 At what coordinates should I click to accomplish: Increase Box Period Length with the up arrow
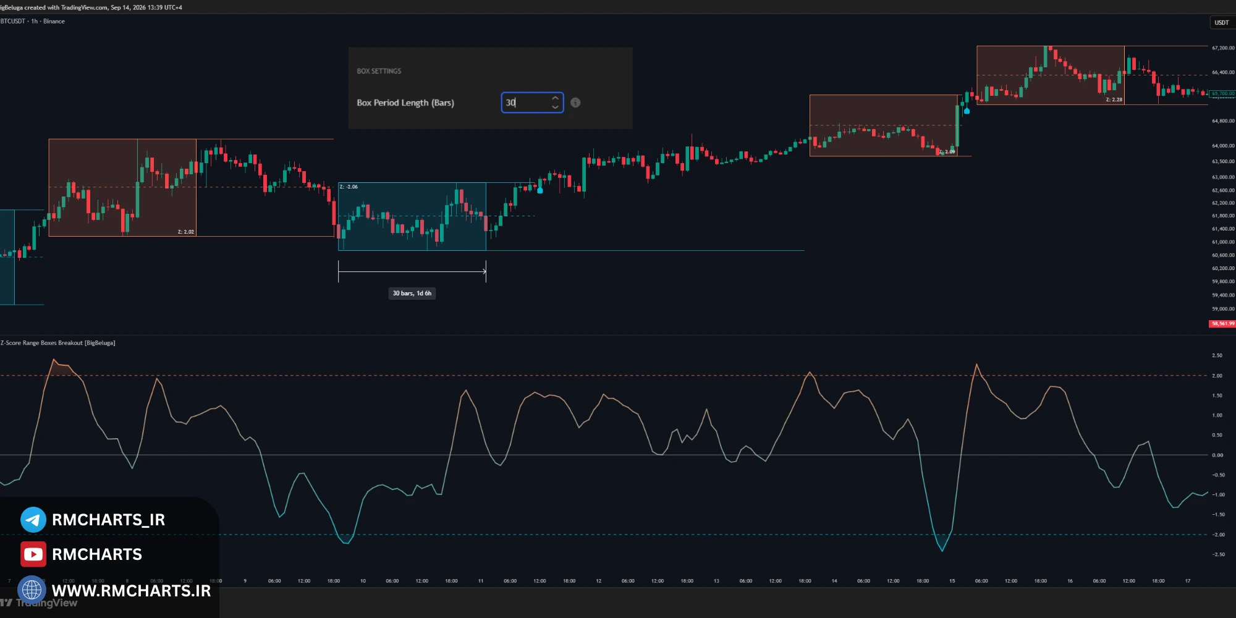pos(555,98)
